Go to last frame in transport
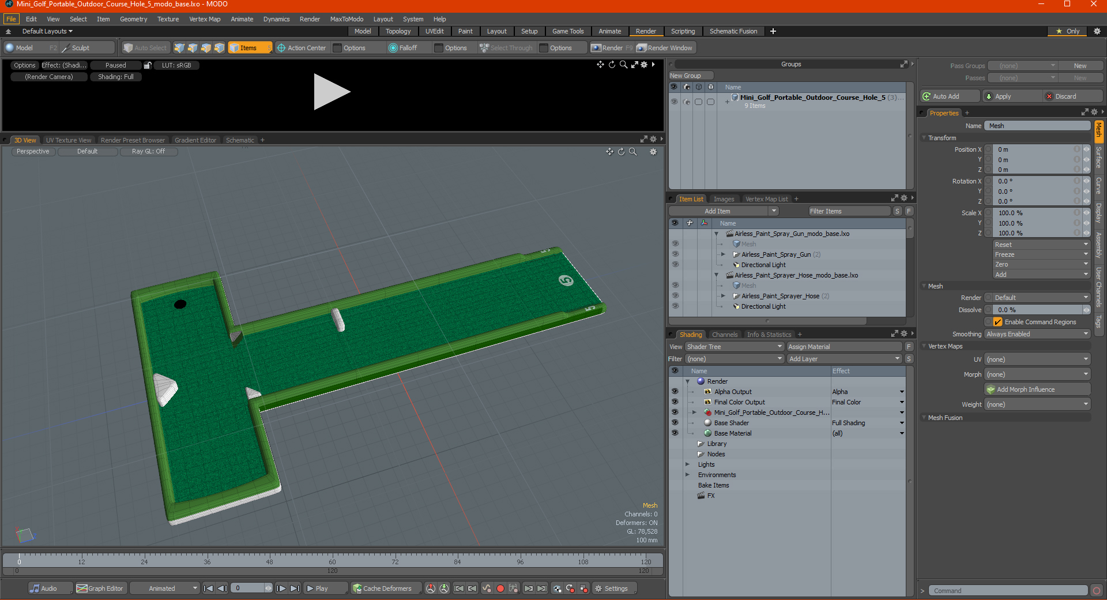This screenshot has width=1107, height=600. [x=295, y=588]
